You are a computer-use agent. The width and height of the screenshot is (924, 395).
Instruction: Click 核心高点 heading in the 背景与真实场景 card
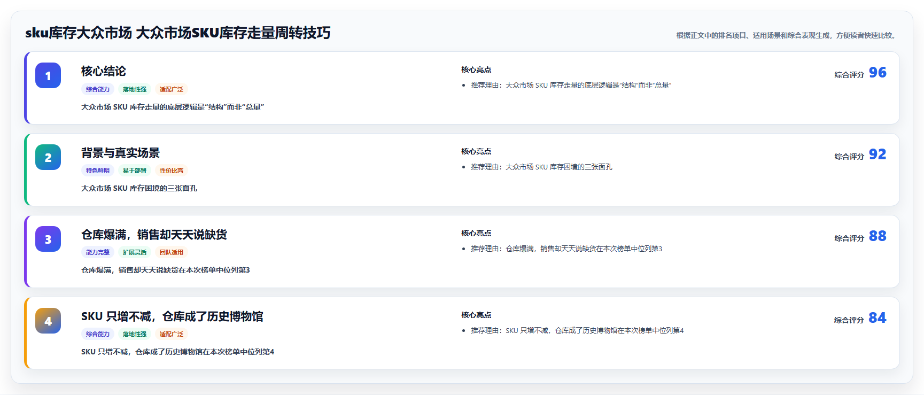(x=476, y=151)
